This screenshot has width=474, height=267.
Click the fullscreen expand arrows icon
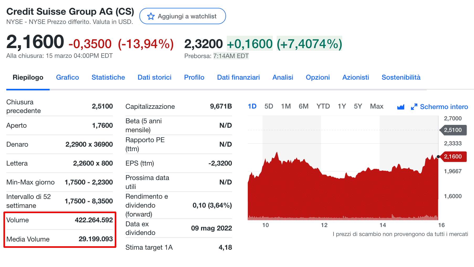414,107
